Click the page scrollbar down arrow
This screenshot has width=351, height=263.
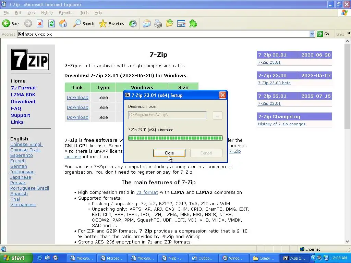(348, 241)
